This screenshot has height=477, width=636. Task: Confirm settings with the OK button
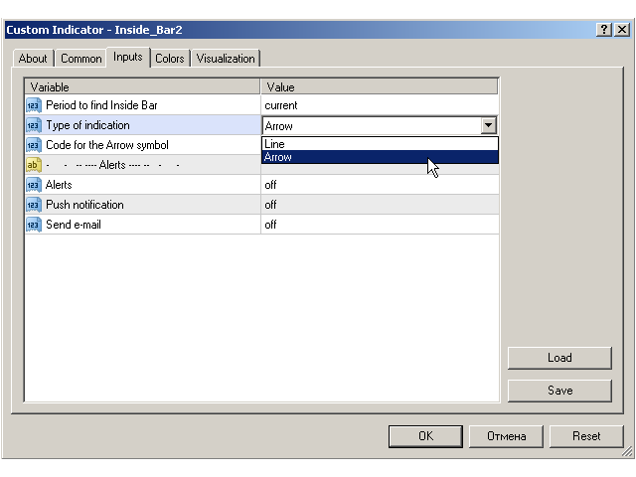point(425,436)
